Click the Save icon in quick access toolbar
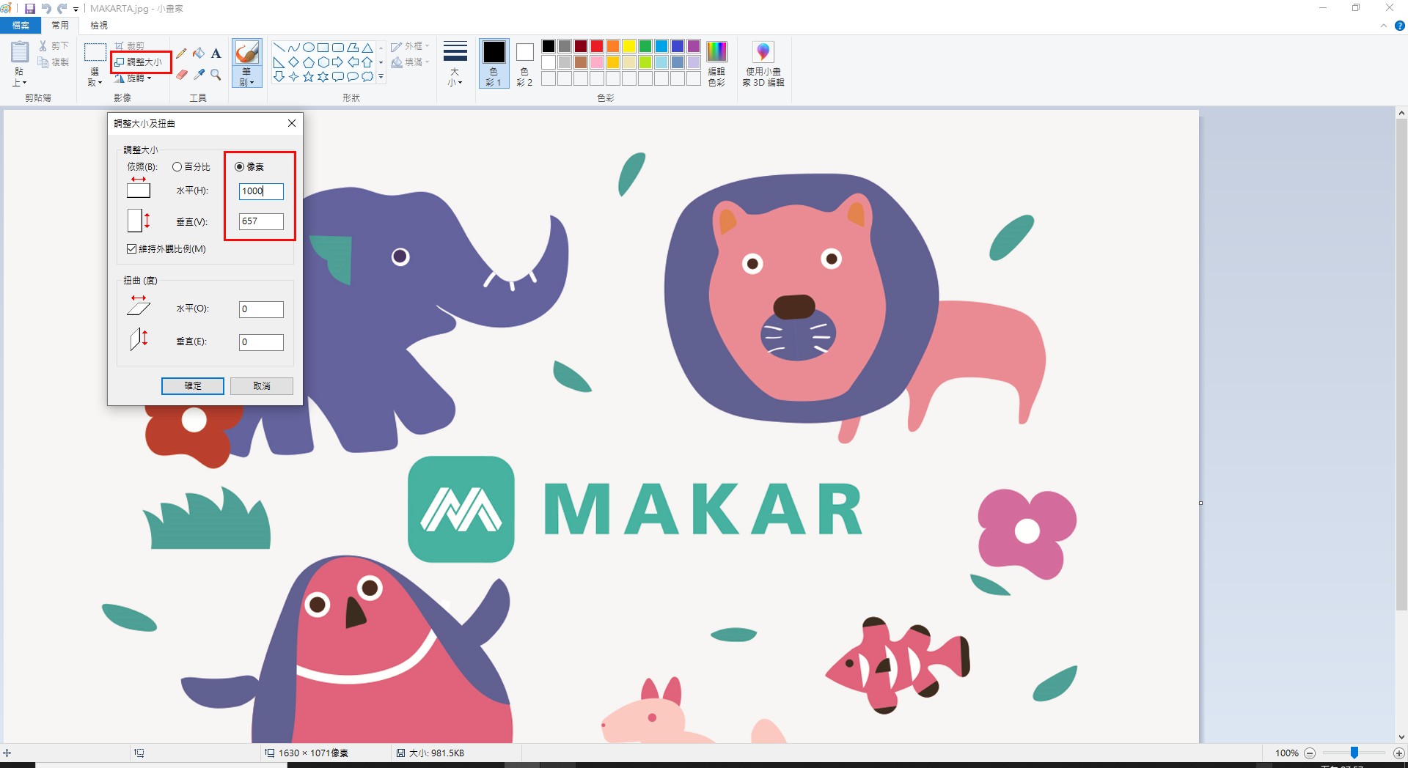This screenshot has width=1408, height=768. pos(30,9)
